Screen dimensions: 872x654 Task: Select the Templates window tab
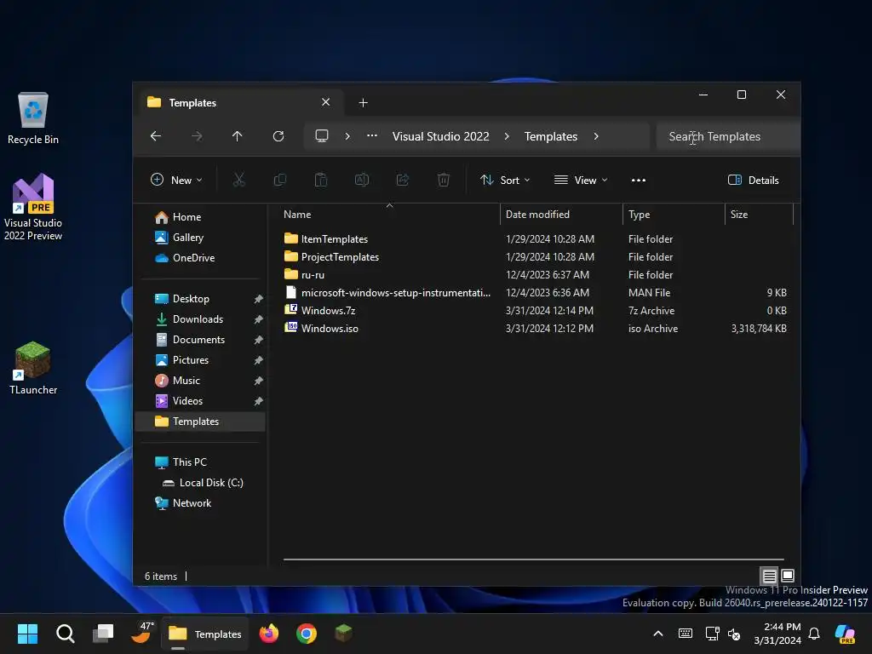pyautogui.click(x=239, y=102)
